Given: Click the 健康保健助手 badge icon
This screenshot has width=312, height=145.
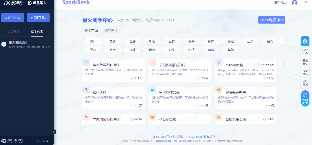Looking at the screenshot, I should click(219, 90).
